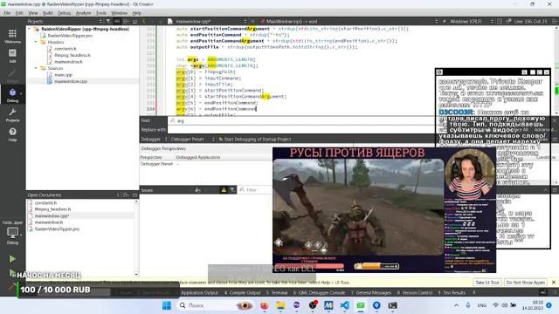Switch to Version Control pane

415,293
